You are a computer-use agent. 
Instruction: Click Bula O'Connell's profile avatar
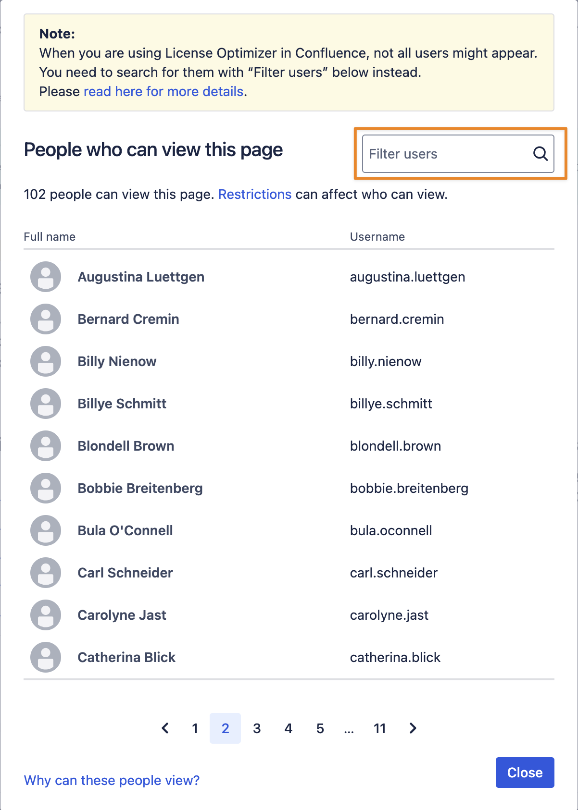tap(46, 530)
